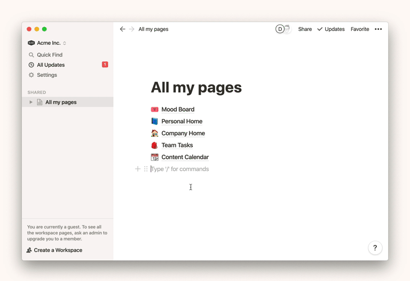Mark page as Favorite

pyautogui.click(x=360, y=29)
